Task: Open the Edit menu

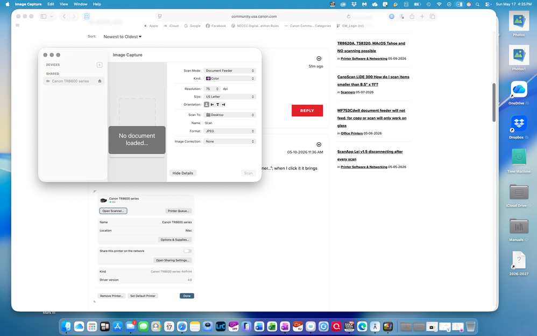Action: tap(51, 4)
